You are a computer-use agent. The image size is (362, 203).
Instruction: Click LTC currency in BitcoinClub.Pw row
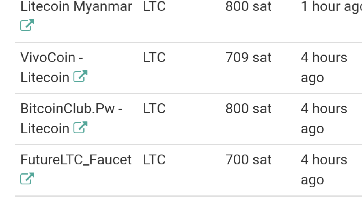coord(154,109)
